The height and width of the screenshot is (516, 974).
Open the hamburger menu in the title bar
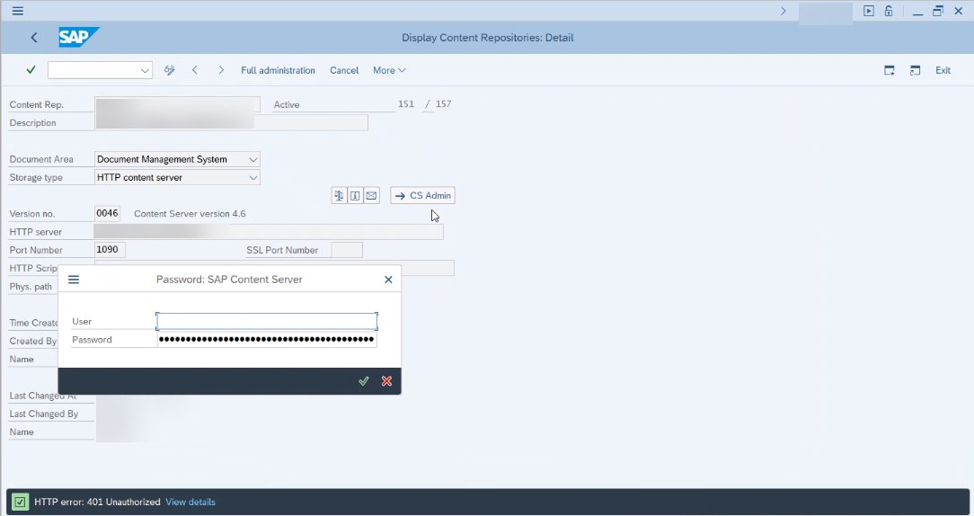click(17, 11)
